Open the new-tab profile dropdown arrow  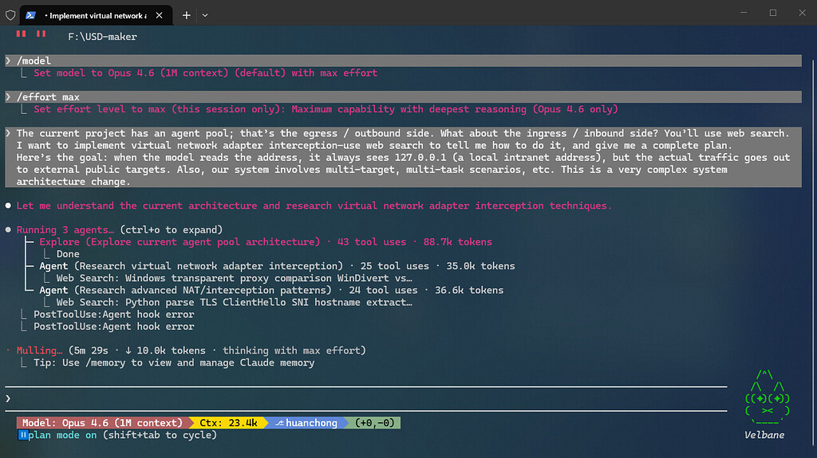pyautogui.click(x=205, y=16)
